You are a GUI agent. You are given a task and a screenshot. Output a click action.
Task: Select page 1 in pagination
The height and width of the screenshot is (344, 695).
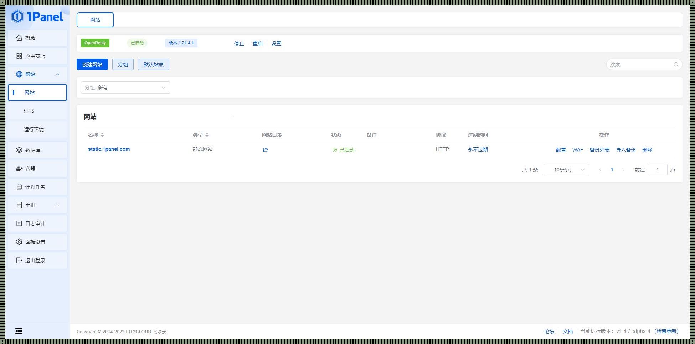coord(612,170)
